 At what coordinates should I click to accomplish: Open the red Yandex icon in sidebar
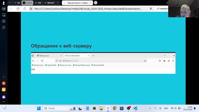point(4,83)
